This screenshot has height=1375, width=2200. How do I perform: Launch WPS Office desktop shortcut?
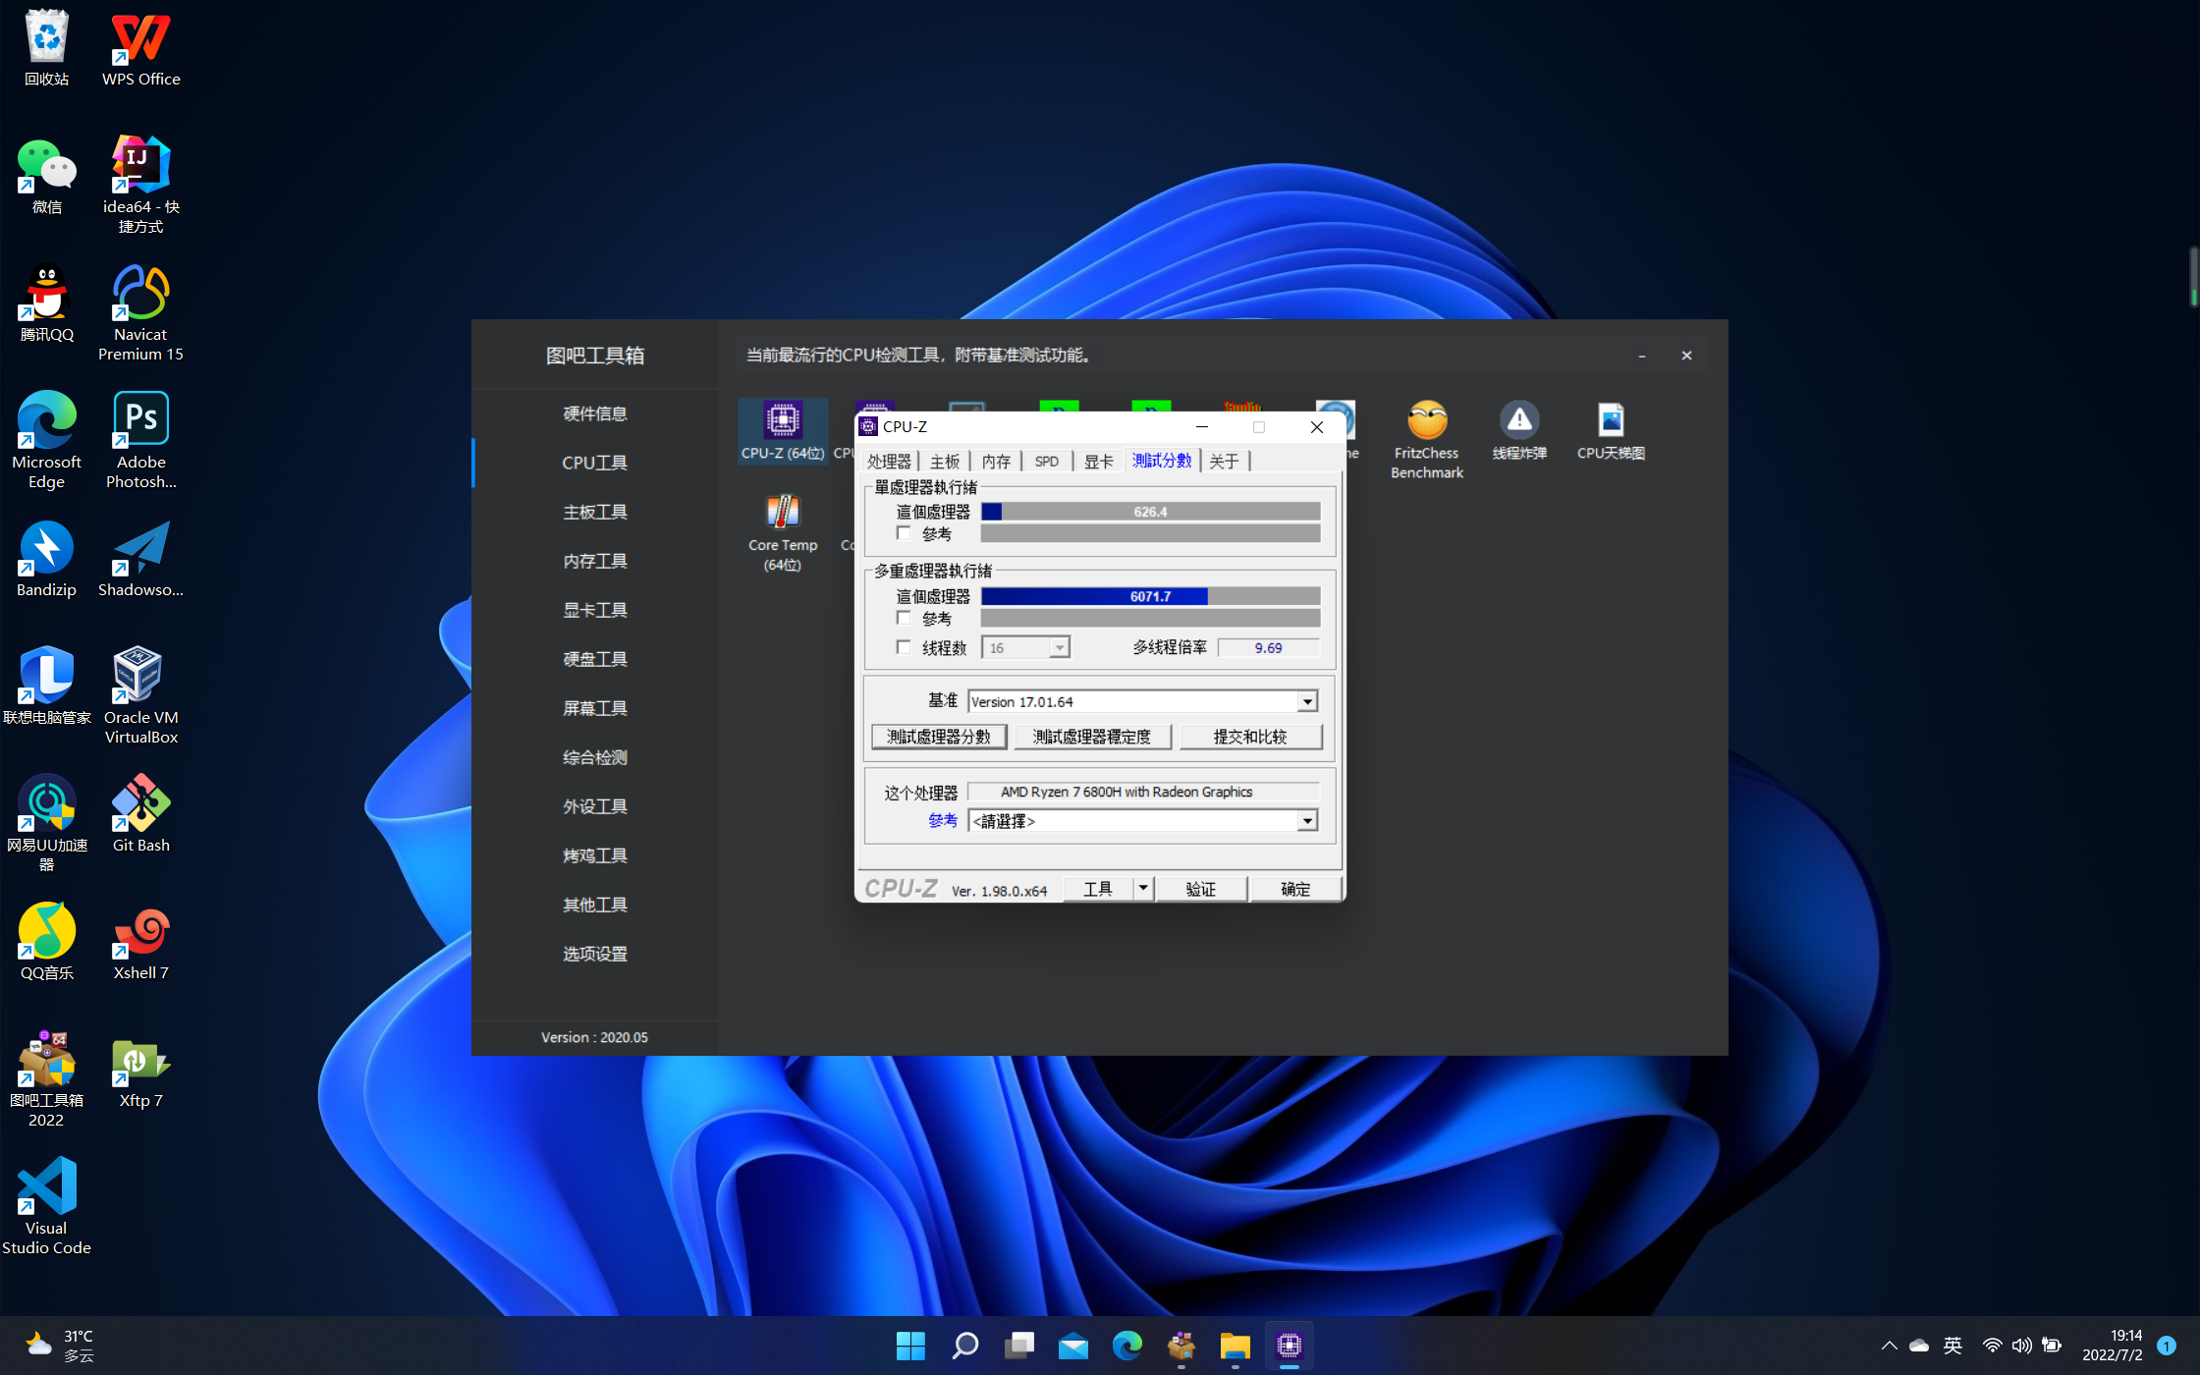pyautogui.click(x=140, y=47)
